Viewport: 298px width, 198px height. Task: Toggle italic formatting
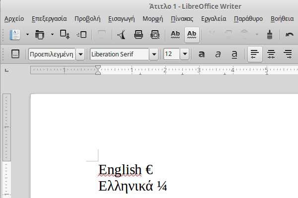point(218,54)
